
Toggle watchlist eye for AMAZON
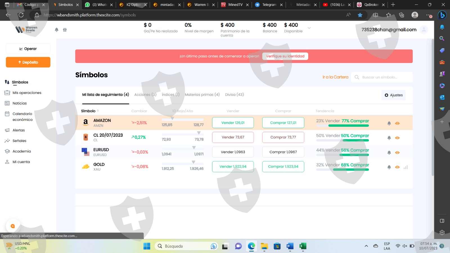397,123
